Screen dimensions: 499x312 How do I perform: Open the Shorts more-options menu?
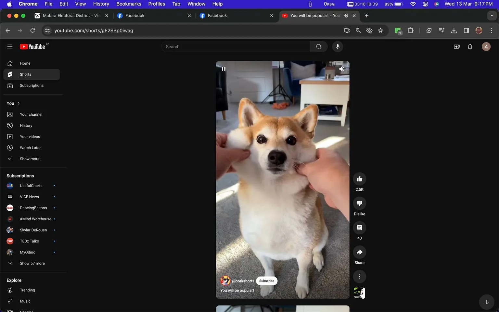pos(359,276)
